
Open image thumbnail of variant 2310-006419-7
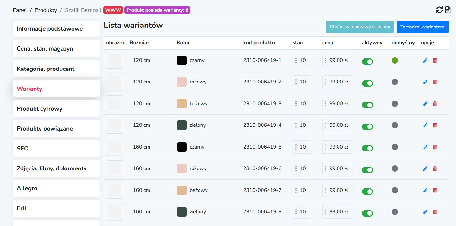pos(114,190)
